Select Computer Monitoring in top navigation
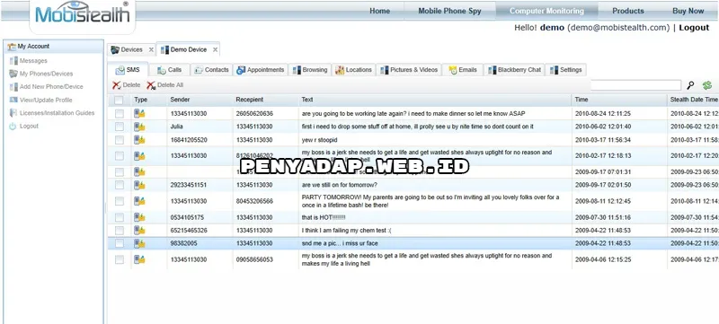The width and height of the screenshot is (719, 324). tap(546, 11)
